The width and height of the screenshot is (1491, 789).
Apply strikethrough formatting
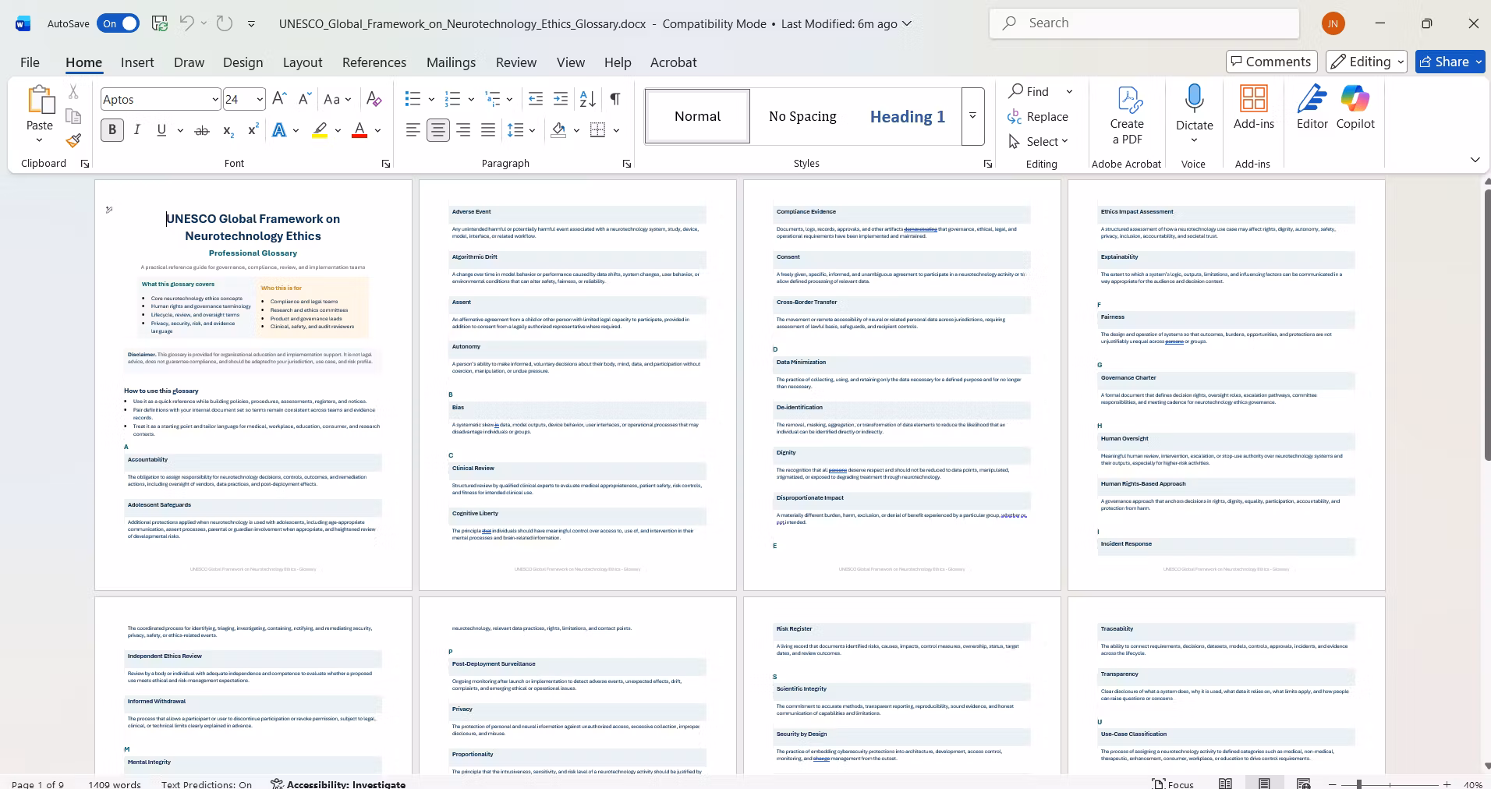(202, 130)
